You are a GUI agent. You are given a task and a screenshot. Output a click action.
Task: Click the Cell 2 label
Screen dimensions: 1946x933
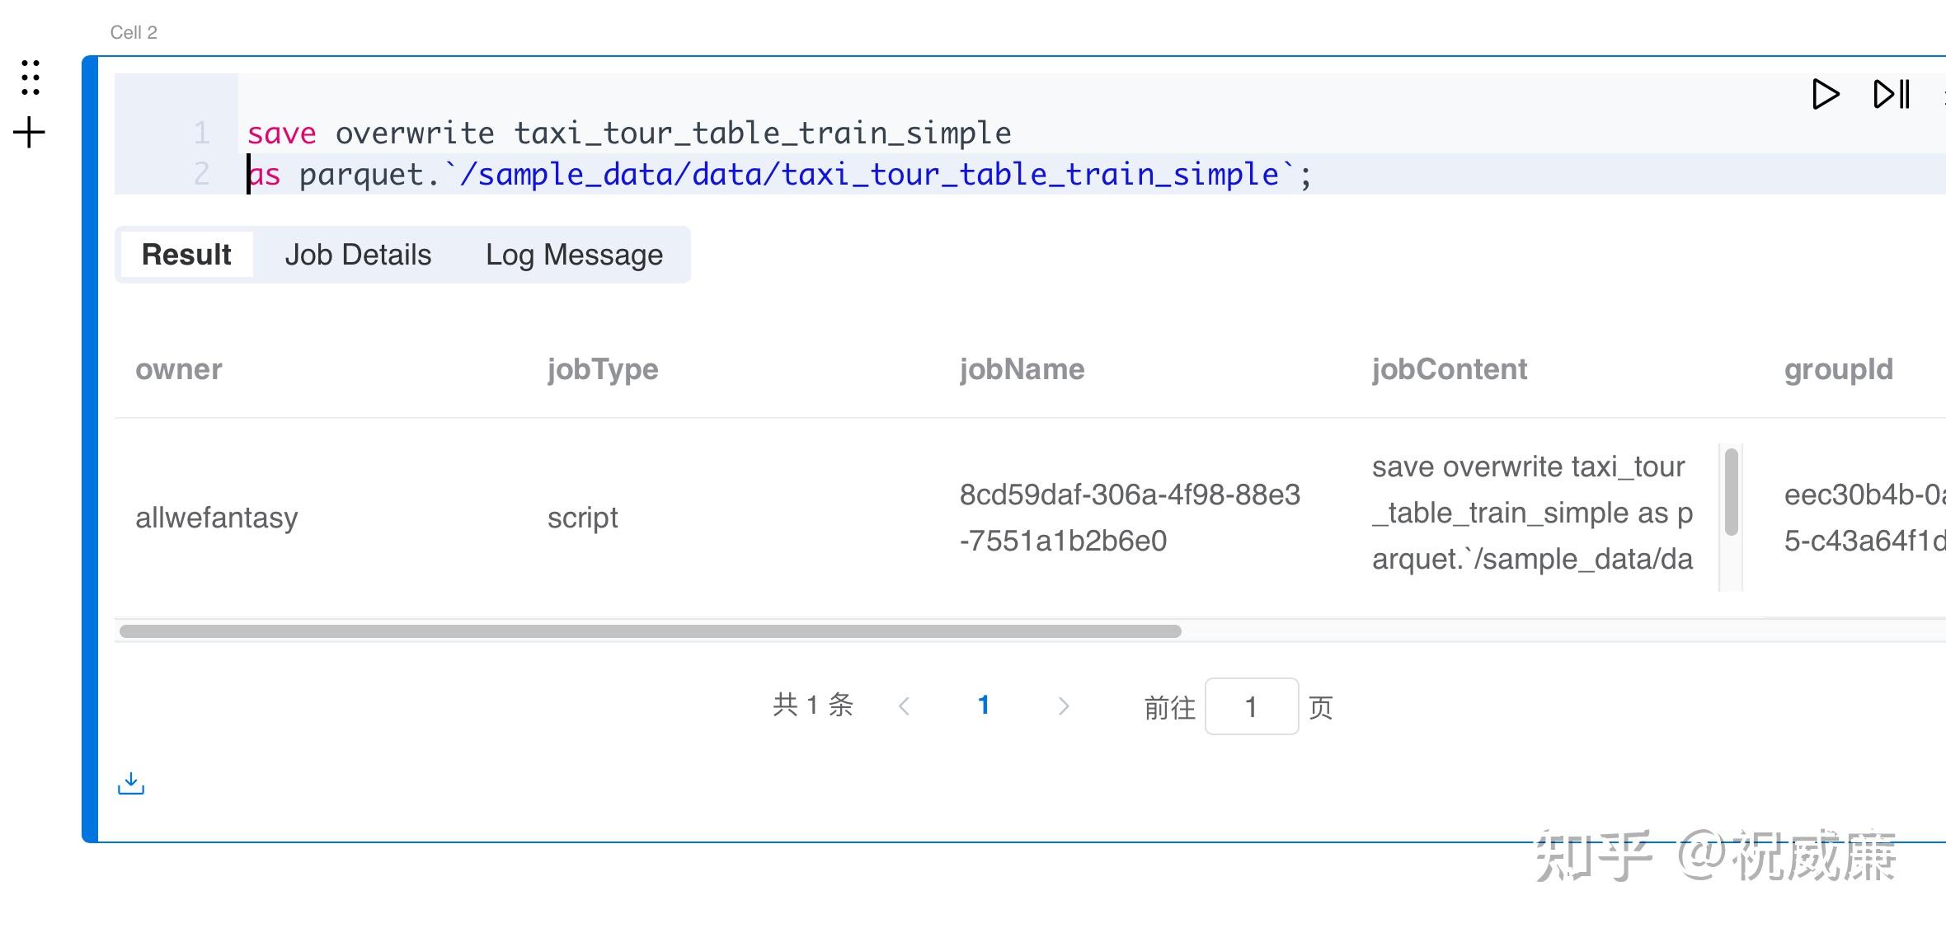point(134,31)
